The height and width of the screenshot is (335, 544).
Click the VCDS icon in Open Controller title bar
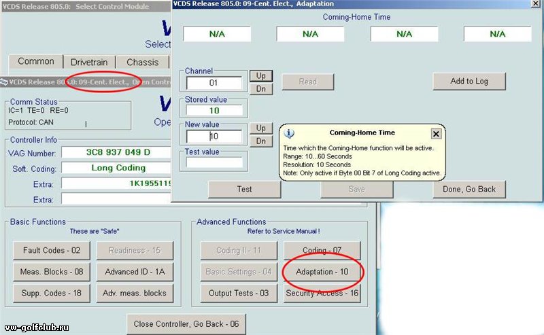point(3,82)
